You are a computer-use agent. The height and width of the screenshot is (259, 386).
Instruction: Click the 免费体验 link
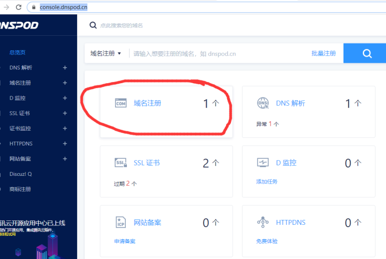click(267, 241)
